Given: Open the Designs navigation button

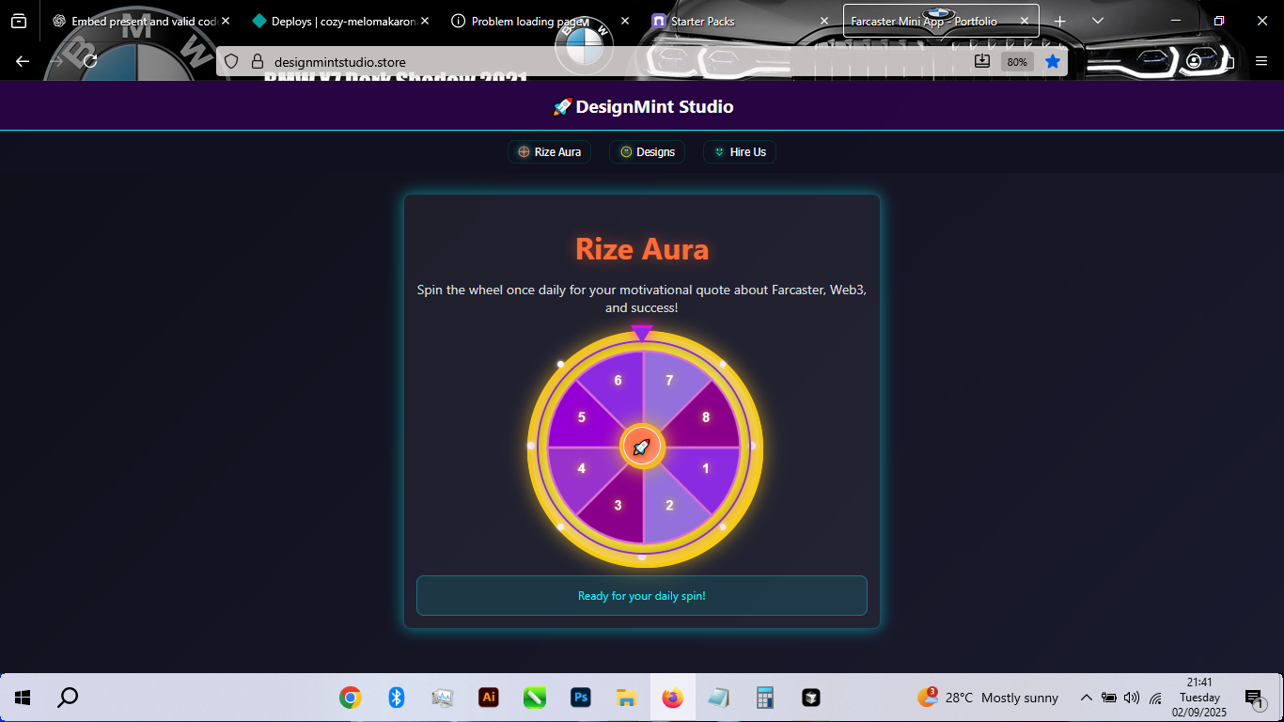Looking at the screenshot, I should click(647, 152).
